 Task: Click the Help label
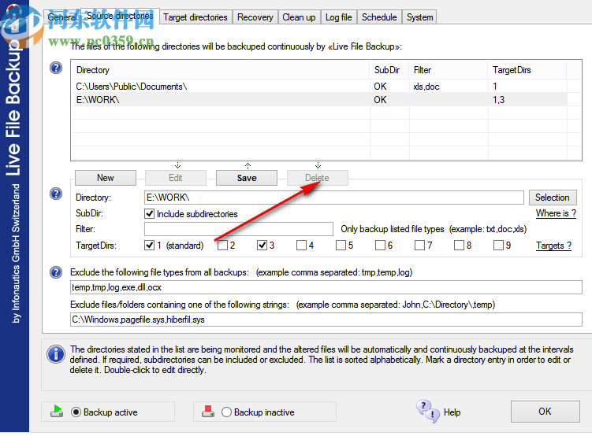(452, 412)
